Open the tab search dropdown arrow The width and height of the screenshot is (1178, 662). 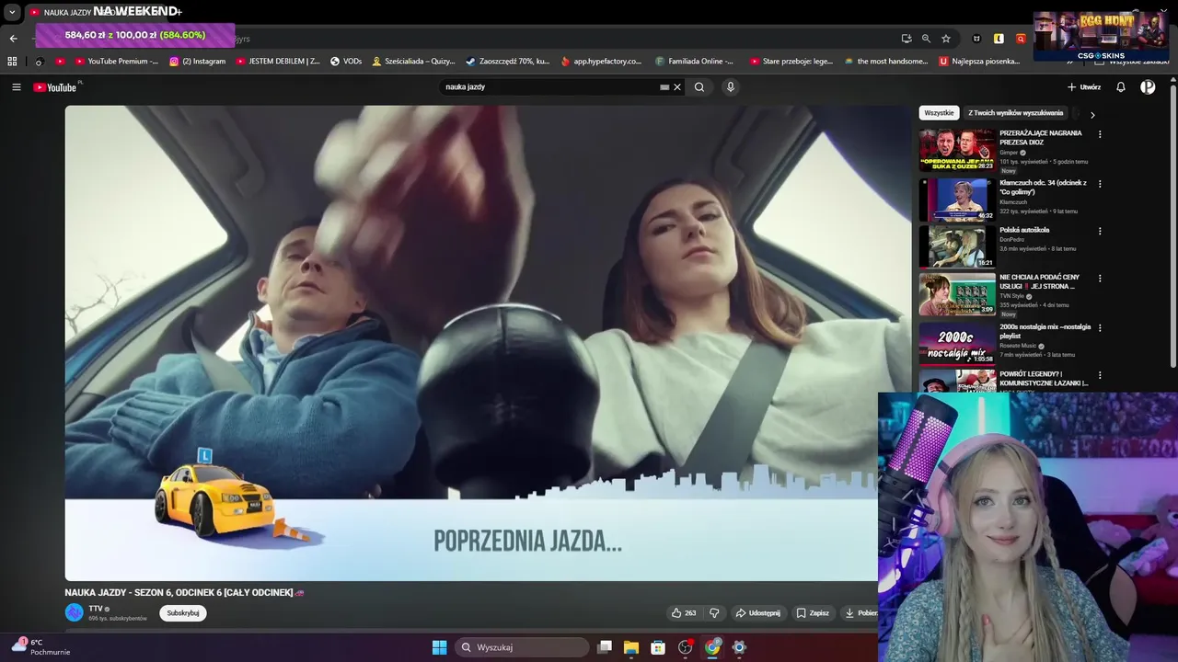12,12
